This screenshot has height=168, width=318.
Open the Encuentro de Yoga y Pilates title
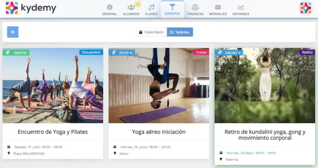pos(53,132)
